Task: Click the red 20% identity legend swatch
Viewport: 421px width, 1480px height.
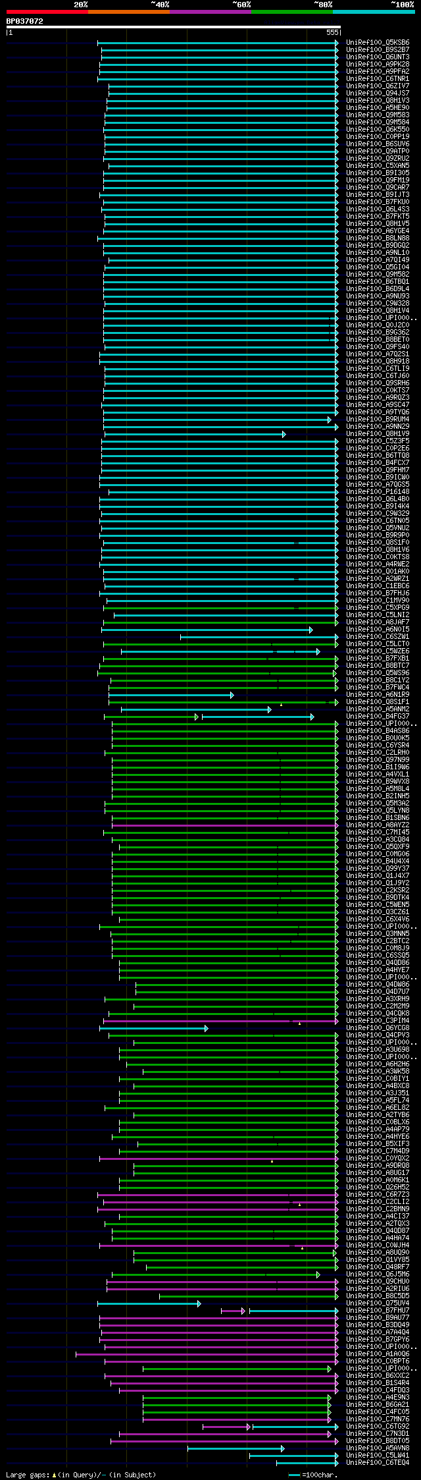Action: tap(47, 12)
